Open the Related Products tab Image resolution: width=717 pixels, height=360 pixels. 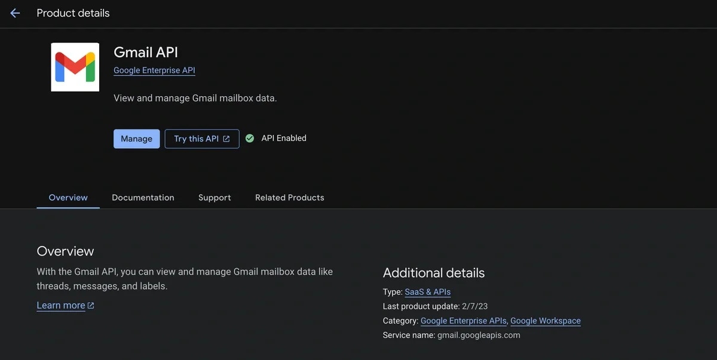click(290, 198)
